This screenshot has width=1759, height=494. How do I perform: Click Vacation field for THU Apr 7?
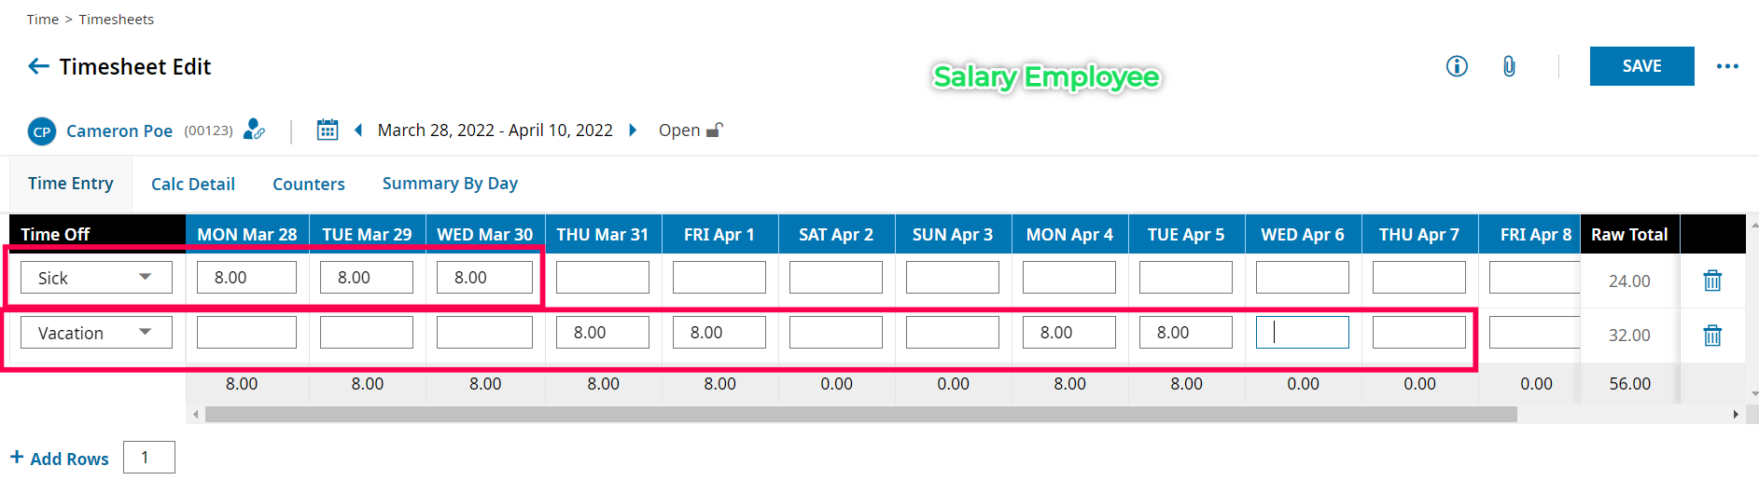pos(1419,333)
